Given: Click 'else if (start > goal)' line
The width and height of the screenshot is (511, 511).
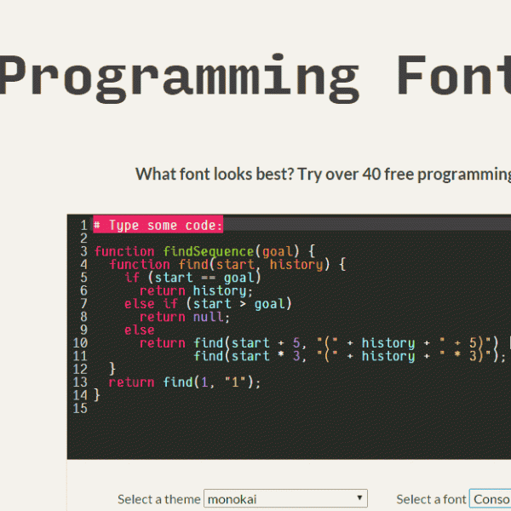Looking at the screenshot, I should pos(208,304).
